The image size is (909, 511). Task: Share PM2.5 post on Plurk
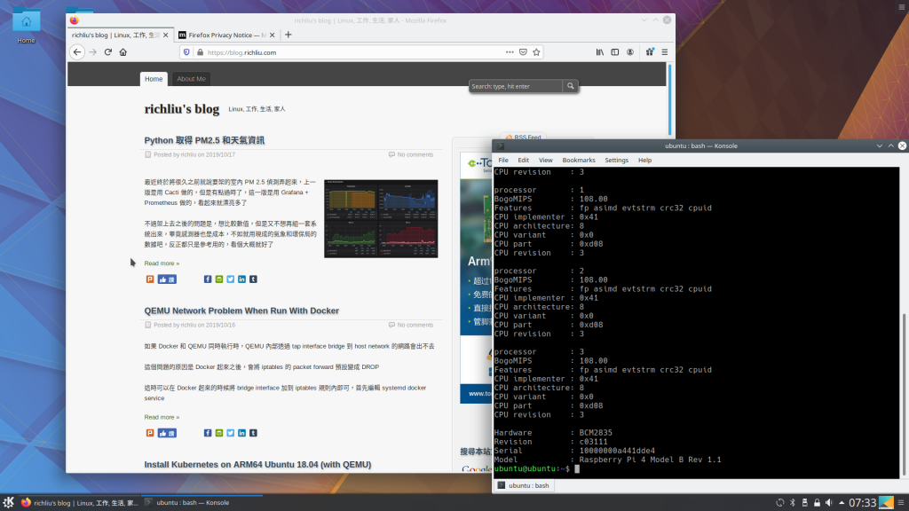click(x=150, y=279)
